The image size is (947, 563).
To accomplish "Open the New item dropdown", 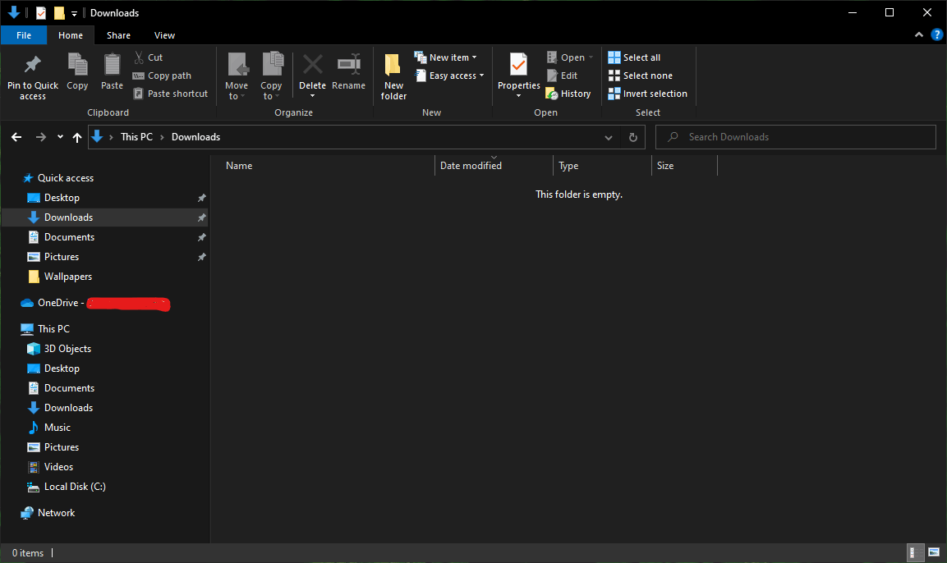I will 446,57.
